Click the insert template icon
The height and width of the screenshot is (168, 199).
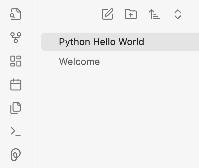coord(16,108)
